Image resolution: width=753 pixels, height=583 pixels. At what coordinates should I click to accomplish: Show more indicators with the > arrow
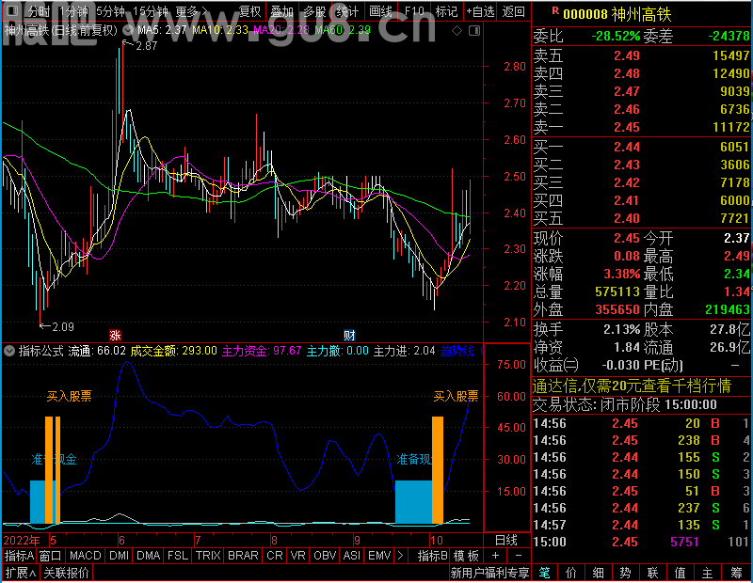401,556
